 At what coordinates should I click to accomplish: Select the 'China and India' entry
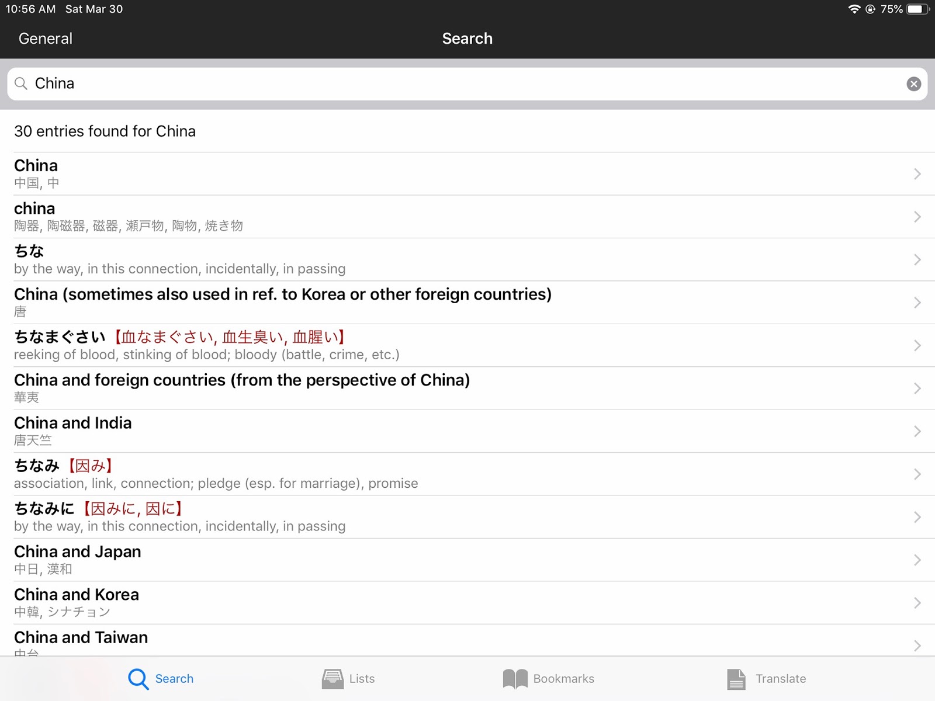pyautogui.click(x=467, y=431)
